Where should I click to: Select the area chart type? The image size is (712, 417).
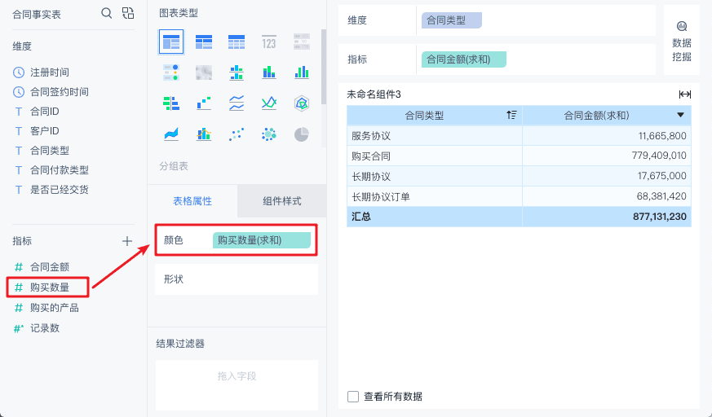pyautogui.click(x=171, y=134)
